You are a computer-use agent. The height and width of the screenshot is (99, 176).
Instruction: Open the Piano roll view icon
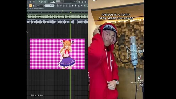coord(61,5)
